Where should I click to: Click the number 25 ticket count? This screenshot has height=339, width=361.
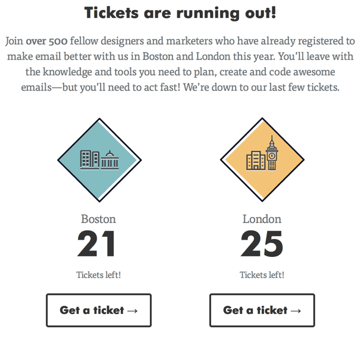262,244
